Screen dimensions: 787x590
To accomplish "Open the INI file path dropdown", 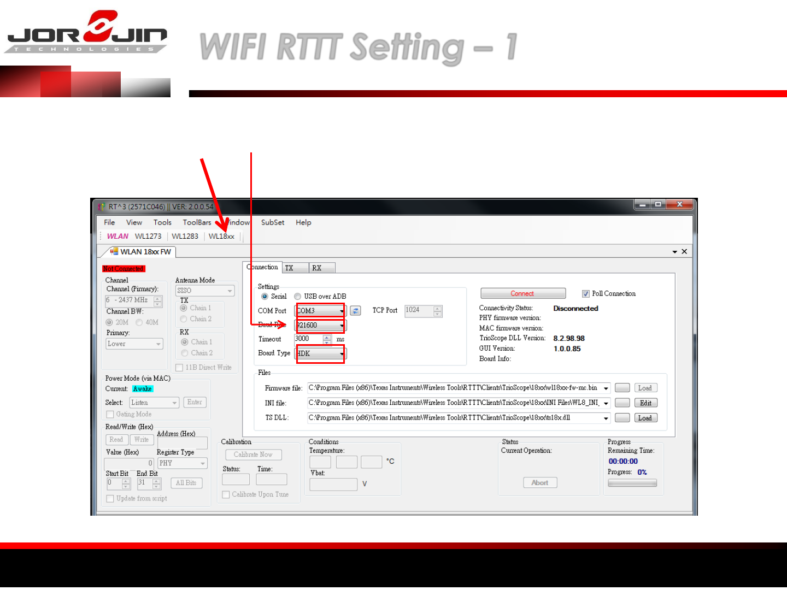I will point(606,403).
